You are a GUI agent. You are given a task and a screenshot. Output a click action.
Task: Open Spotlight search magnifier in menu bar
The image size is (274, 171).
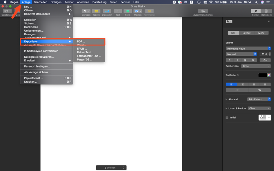tap(256, 2)
